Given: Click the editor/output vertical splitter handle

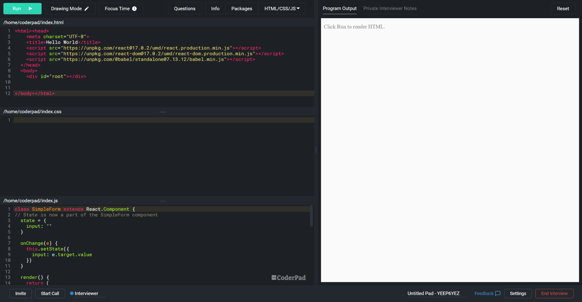Looking at the screenshot, I should [316, 150].
